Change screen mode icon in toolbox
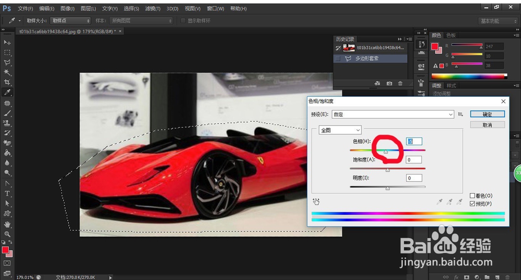 [x=7, y=274]
